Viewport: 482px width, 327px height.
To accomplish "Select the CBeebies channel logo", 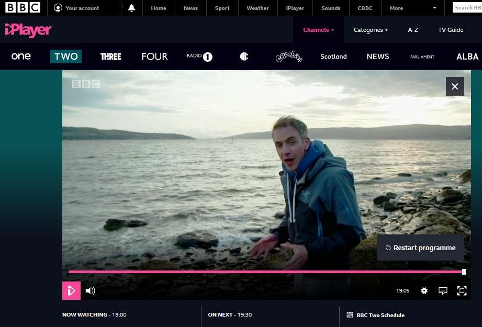I will [289, 57].
